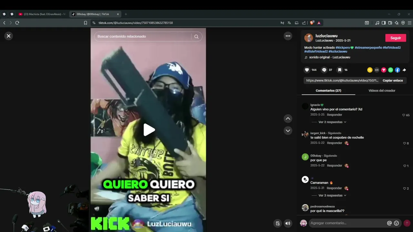Open iargerr_kick commenter profile name
Image resolution: width=413 pixels, height=232 pixels.
[318, 133]
